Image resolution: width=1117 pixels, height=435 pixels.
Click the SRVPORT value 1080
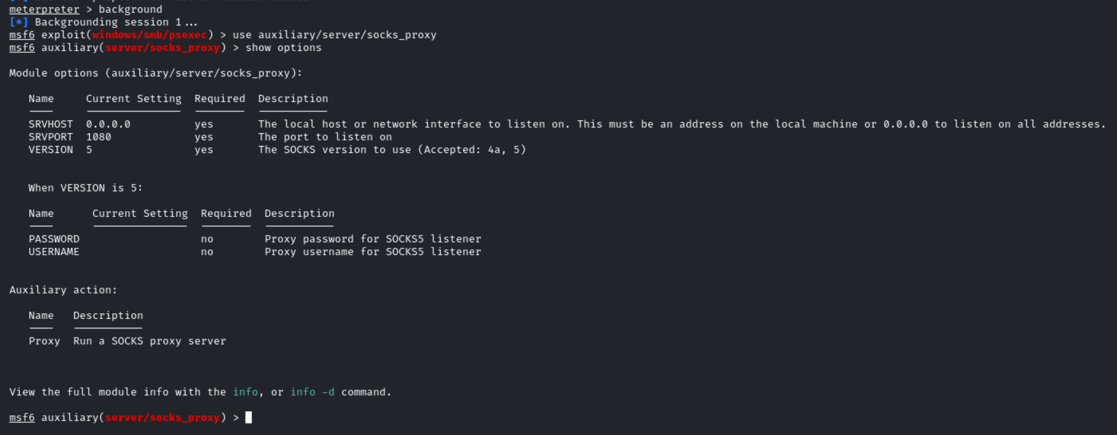pyautogui.click(x=98, y=136)
